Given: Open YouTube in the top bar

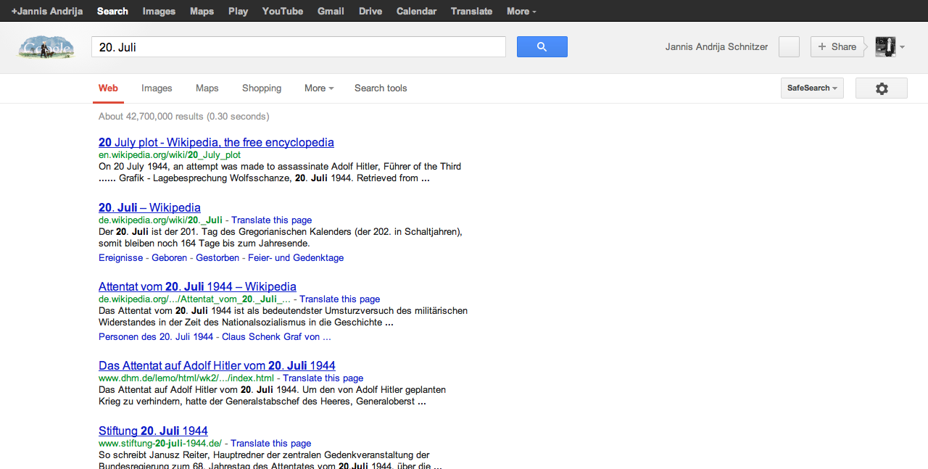Looking at the screenshot, I should tap(283, 11).
